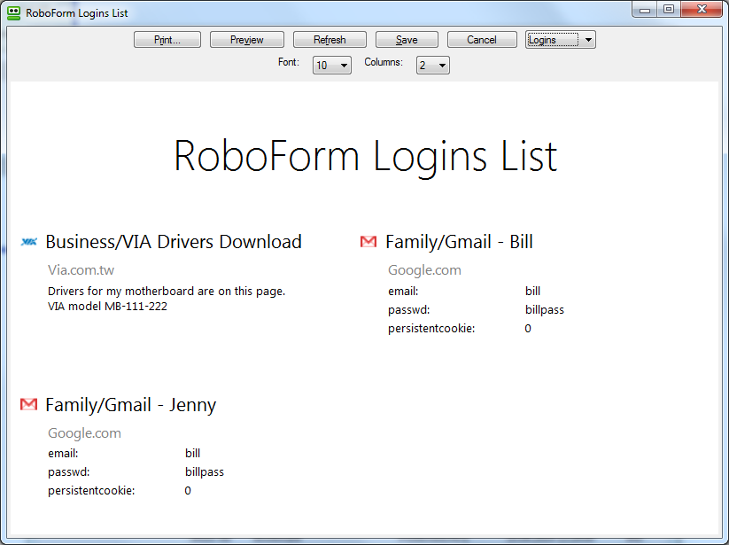This screenshot has width=729, height=545.
Task: Open the Logins type dropdown
Action: (560, 40)
